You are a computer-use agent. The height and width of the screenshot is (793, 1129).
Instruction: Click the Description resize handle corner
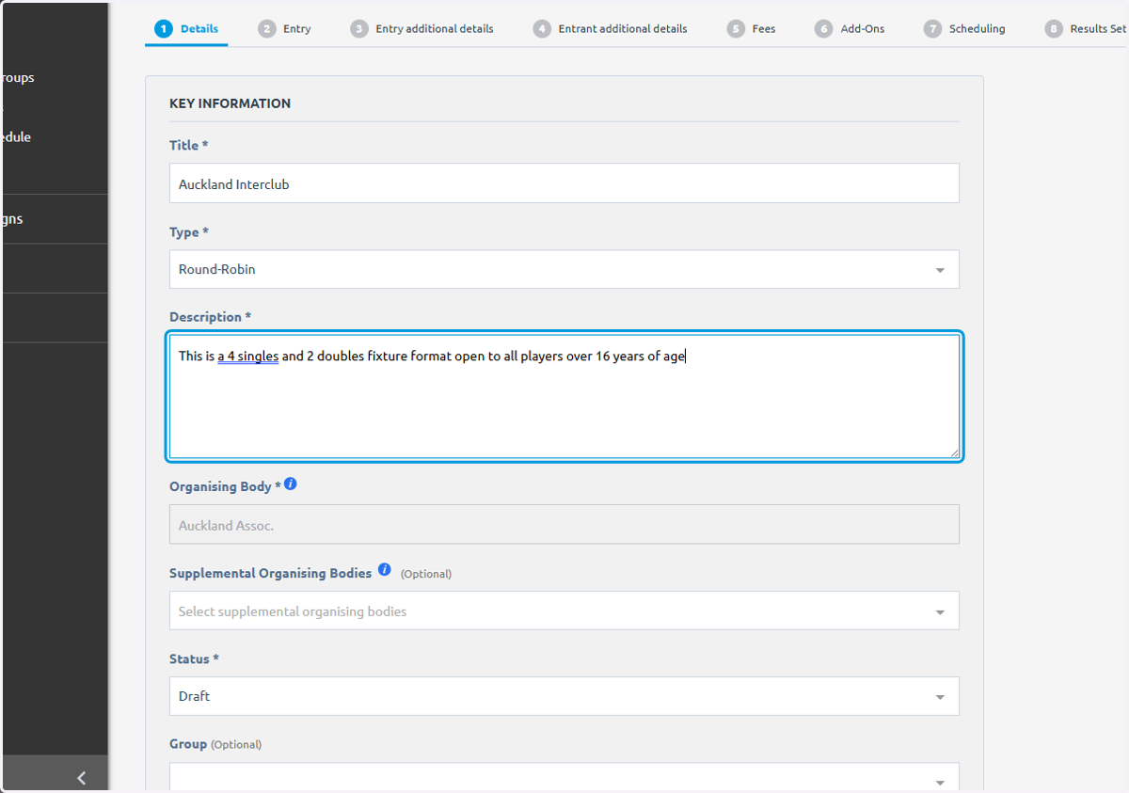point(954,452)
